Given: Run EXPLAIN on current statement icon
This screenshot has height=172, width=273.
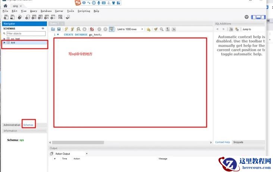Looking at the screenshot, I should 79,29.
